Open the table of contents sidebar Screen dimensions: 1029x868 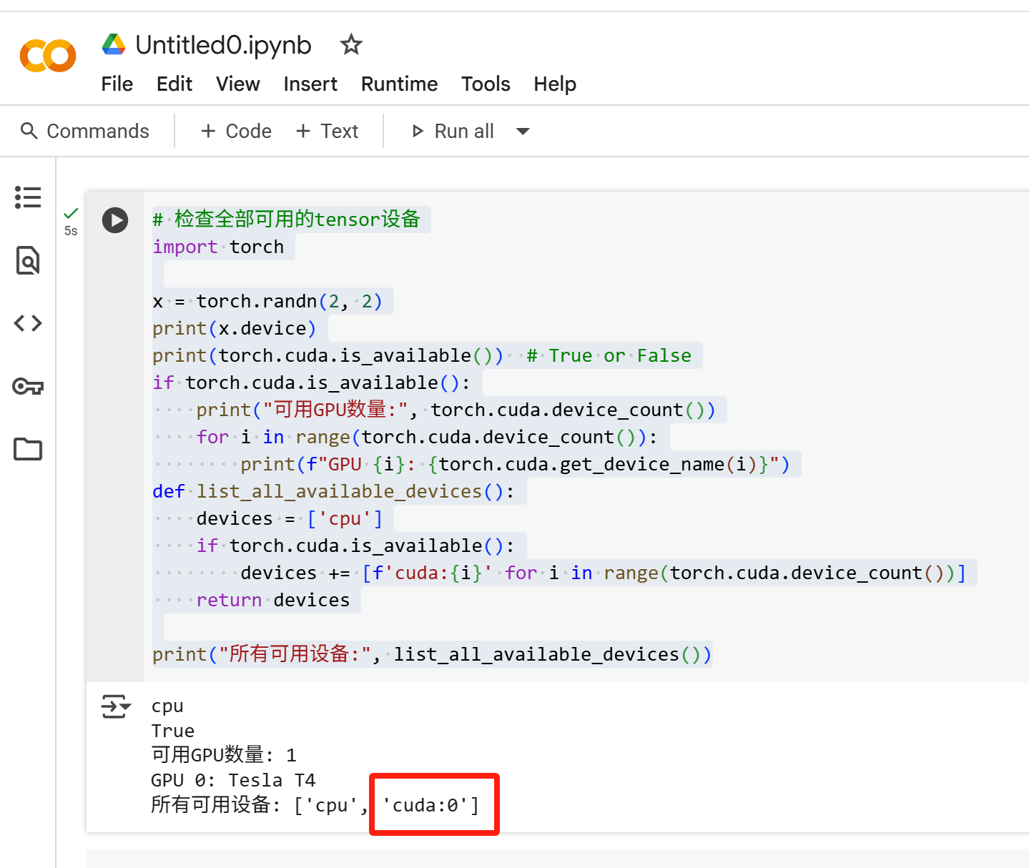tap(28, 197)
